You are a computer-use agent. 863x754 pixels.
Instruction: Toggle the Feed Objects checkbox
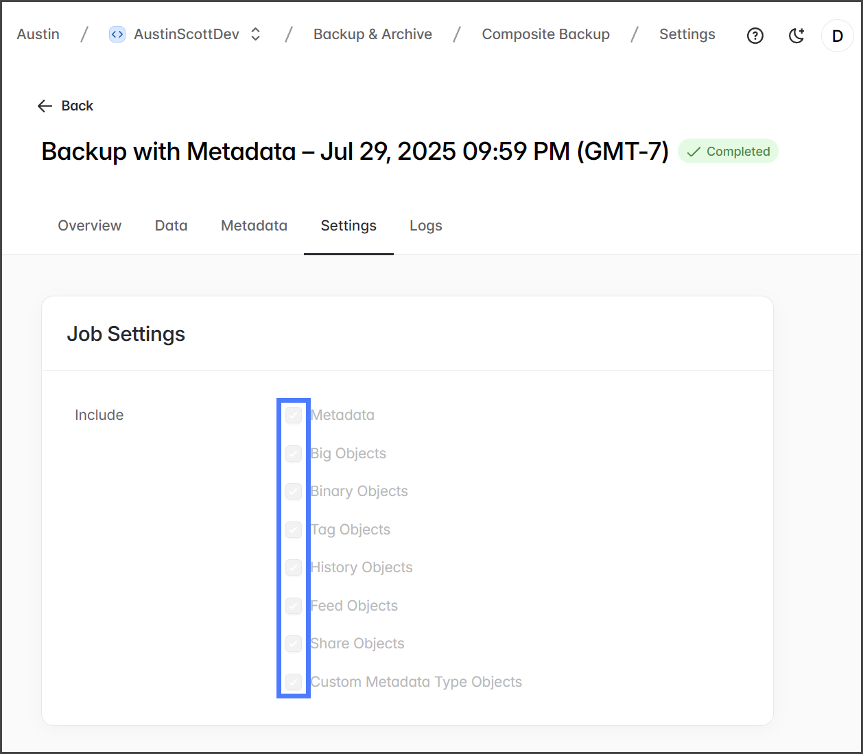pos(294,606)
